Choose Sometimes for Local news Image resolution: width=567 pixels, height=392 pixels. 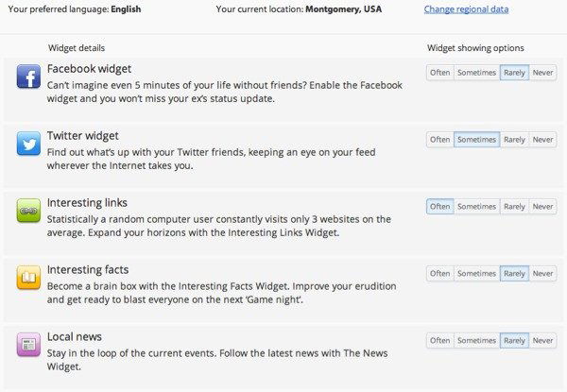[x=476, y=341]
